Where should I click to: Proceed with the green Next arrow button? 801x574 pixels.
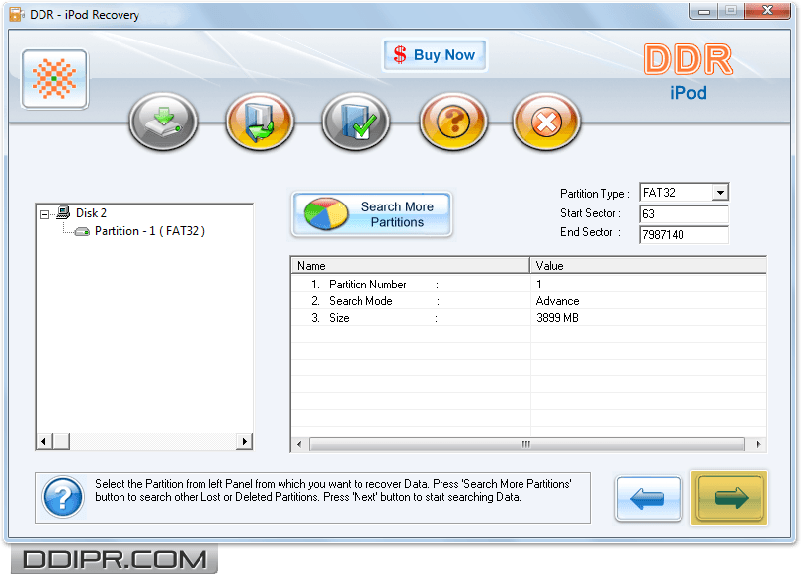(x=729, y=498)
